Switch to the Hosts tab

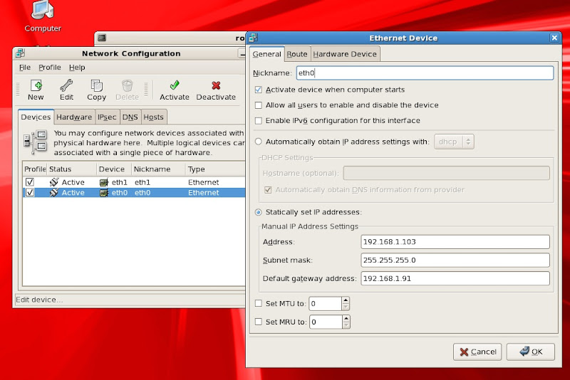[x=154, y=117]
